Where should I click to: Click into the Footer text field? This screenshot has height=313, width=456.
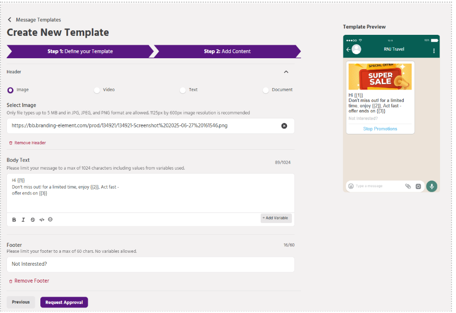click(x=150, y=264)
